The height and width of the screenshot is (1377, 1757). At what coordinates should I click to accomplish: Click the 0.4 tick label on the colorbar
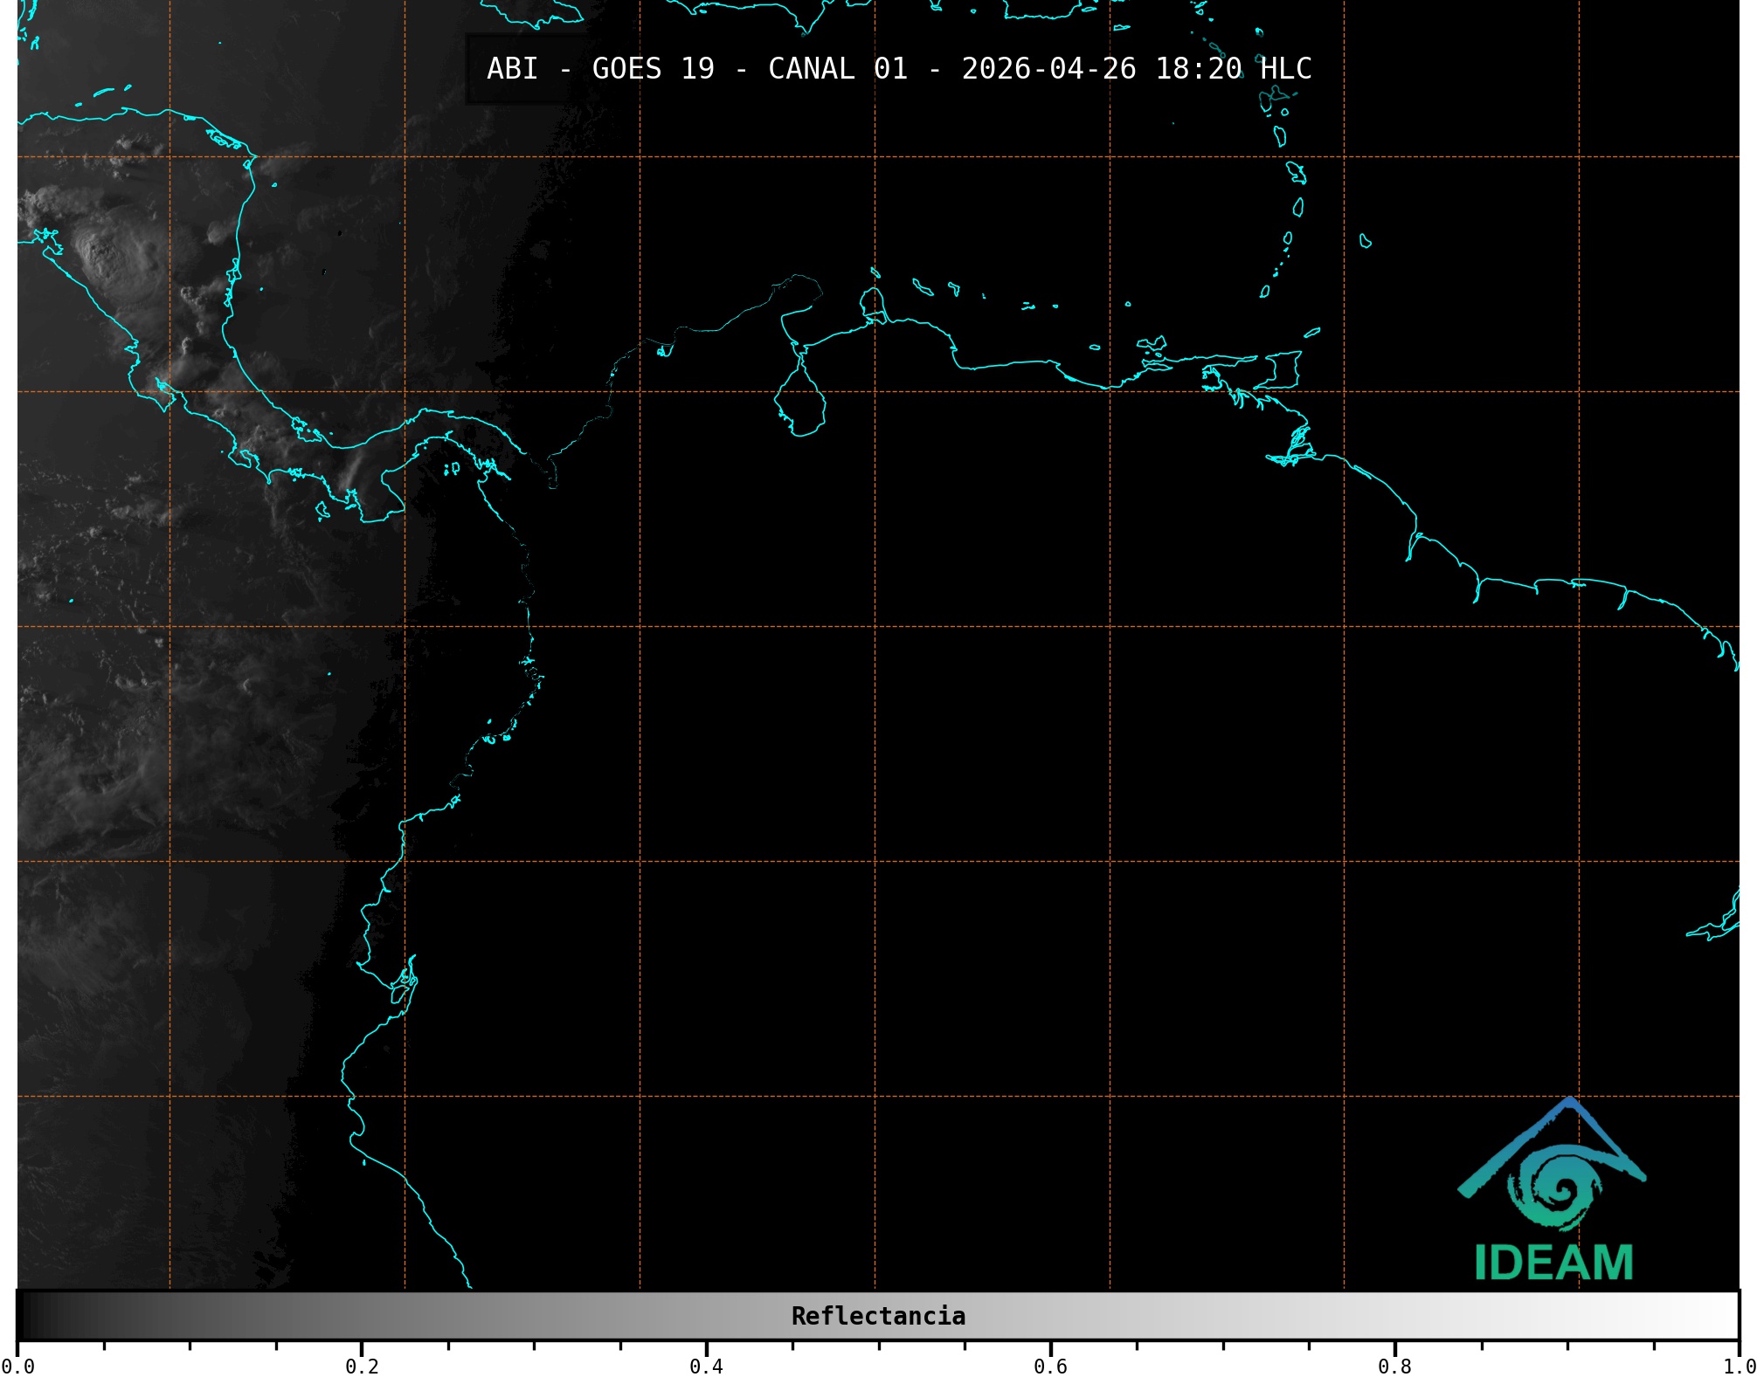706,1367
